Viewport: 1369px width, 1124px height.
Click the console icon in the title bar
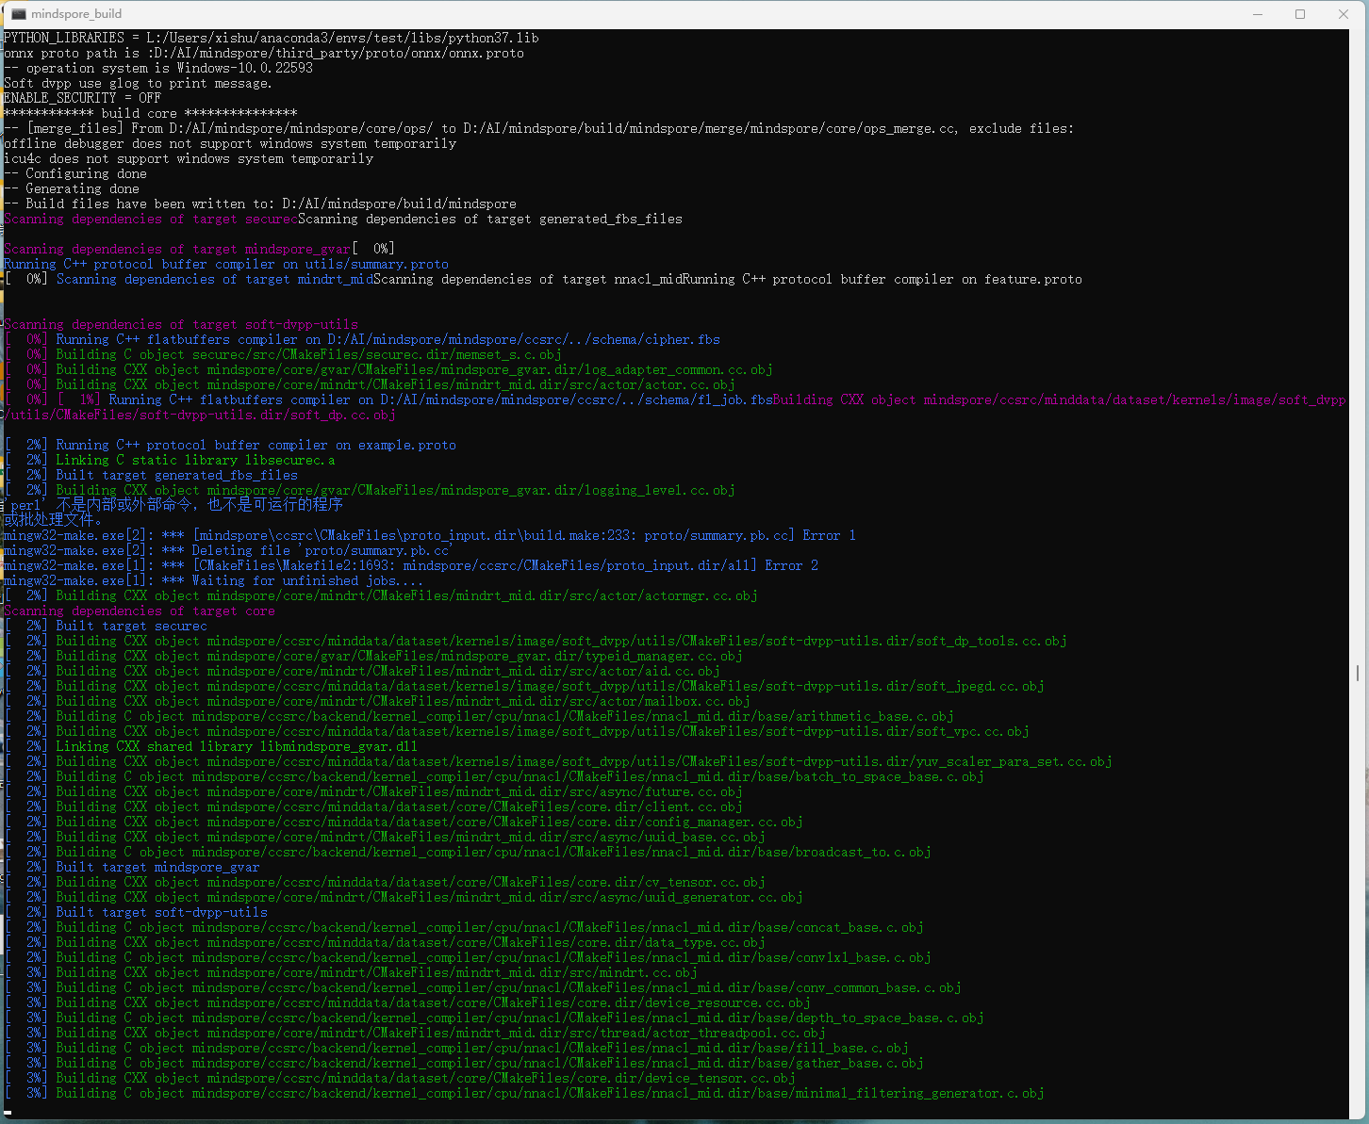pos(18,14)
